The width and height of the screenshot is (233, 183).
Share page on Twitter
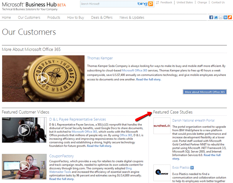click(x=216, y=17)
